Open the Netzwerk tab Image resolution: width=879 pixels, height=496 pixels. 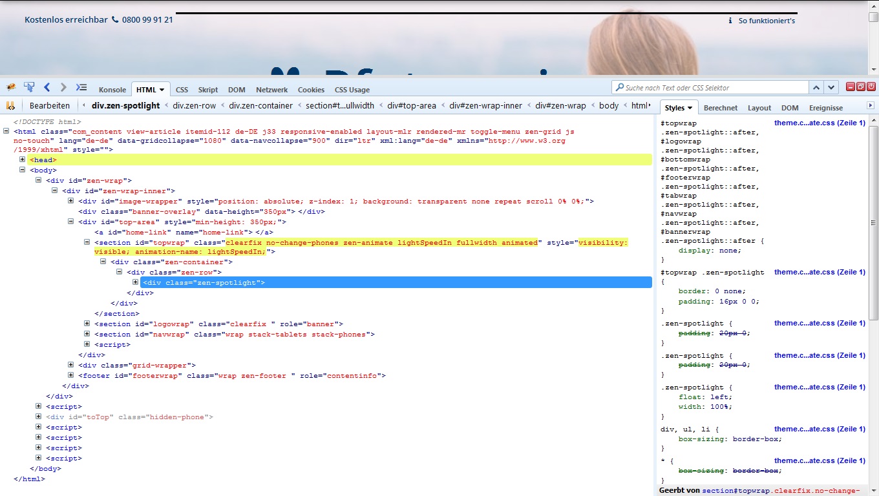click(271, 90)
